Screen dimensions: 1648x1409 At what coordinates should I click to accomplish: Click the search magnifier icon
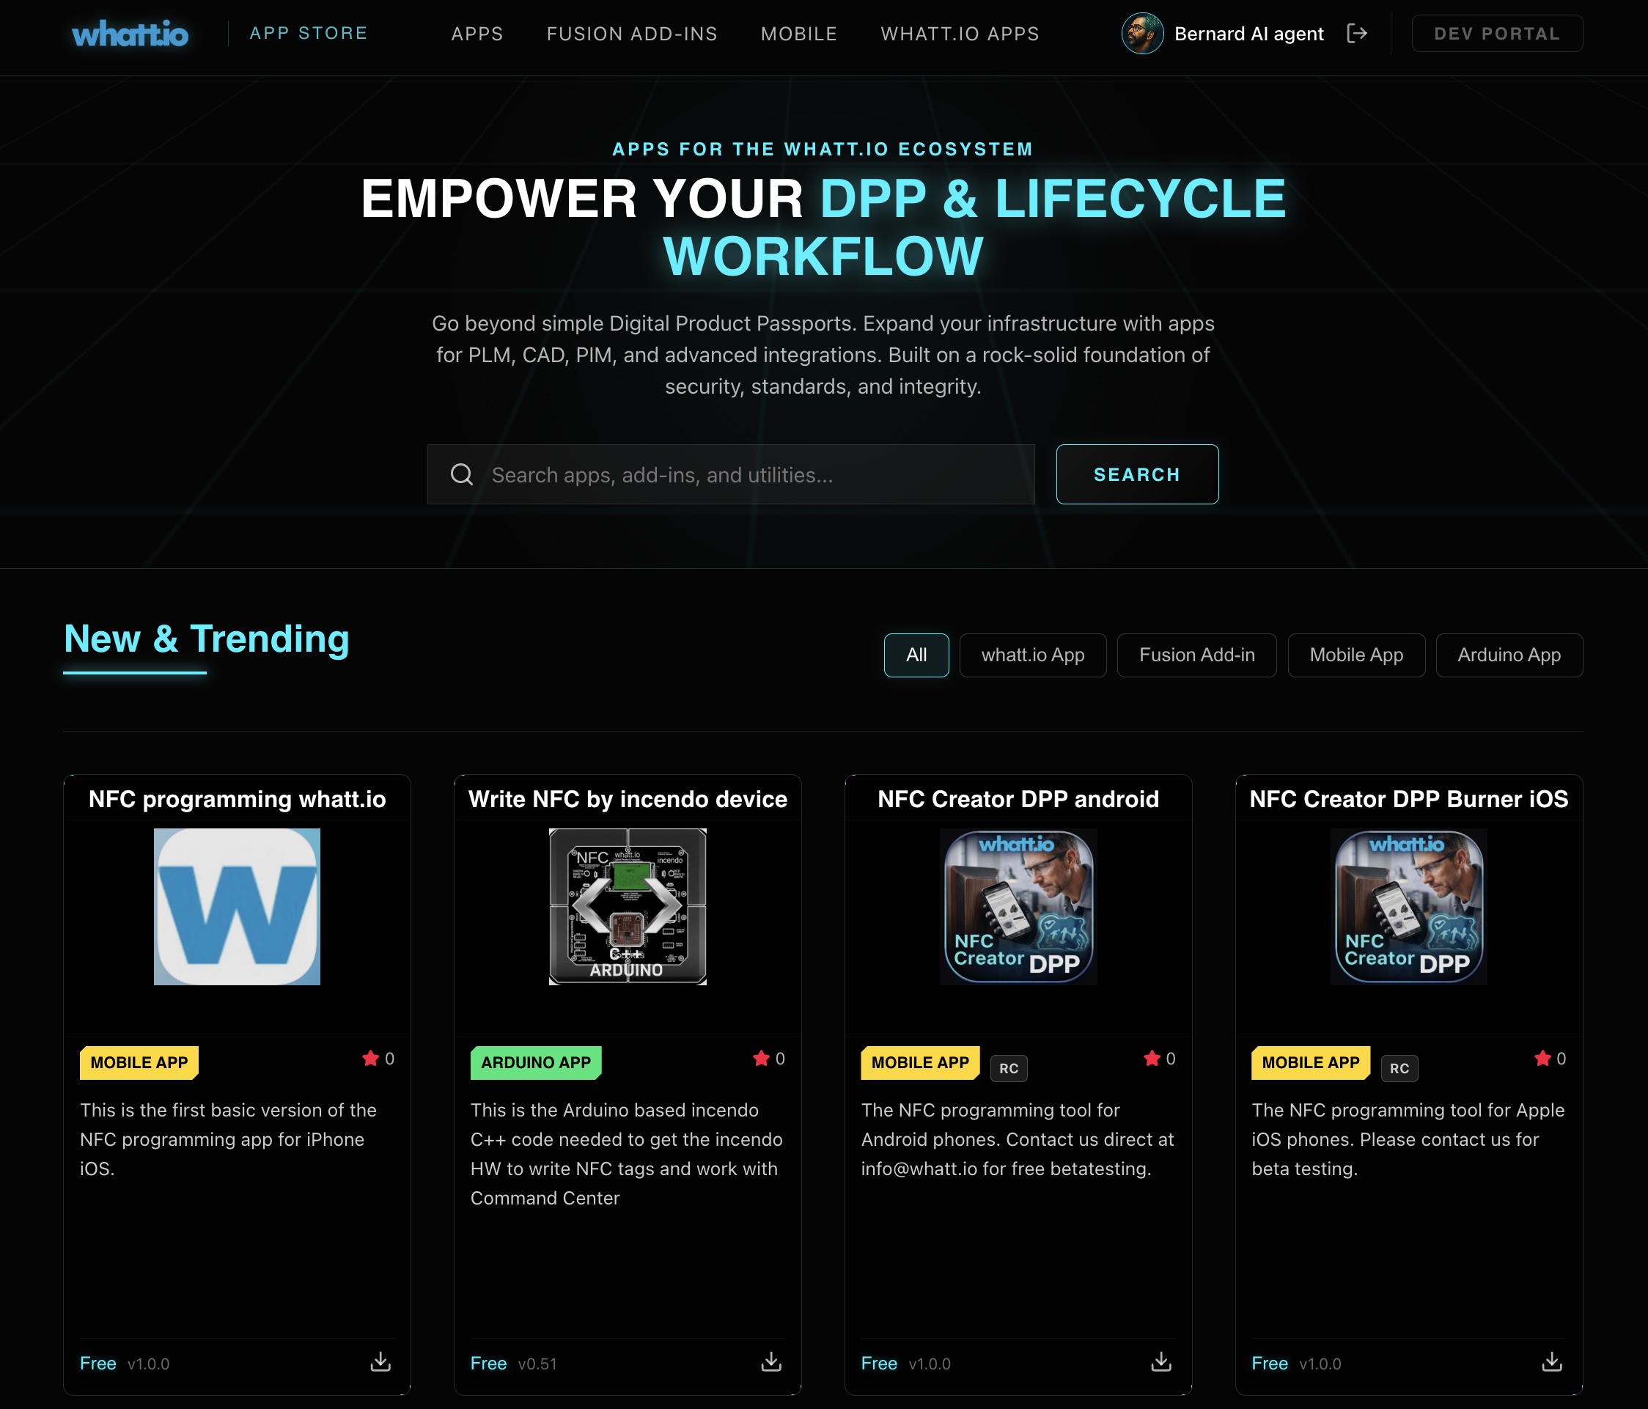pyautogui.click(x=462, y=475)
